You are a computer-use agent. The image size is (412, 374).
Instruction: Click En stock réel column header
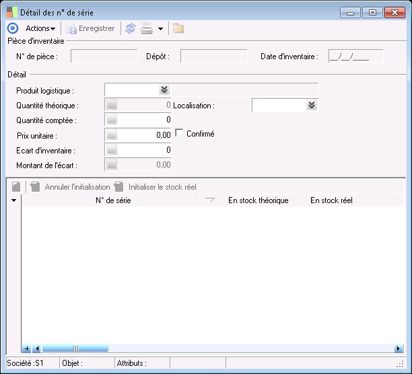[331, 200]
